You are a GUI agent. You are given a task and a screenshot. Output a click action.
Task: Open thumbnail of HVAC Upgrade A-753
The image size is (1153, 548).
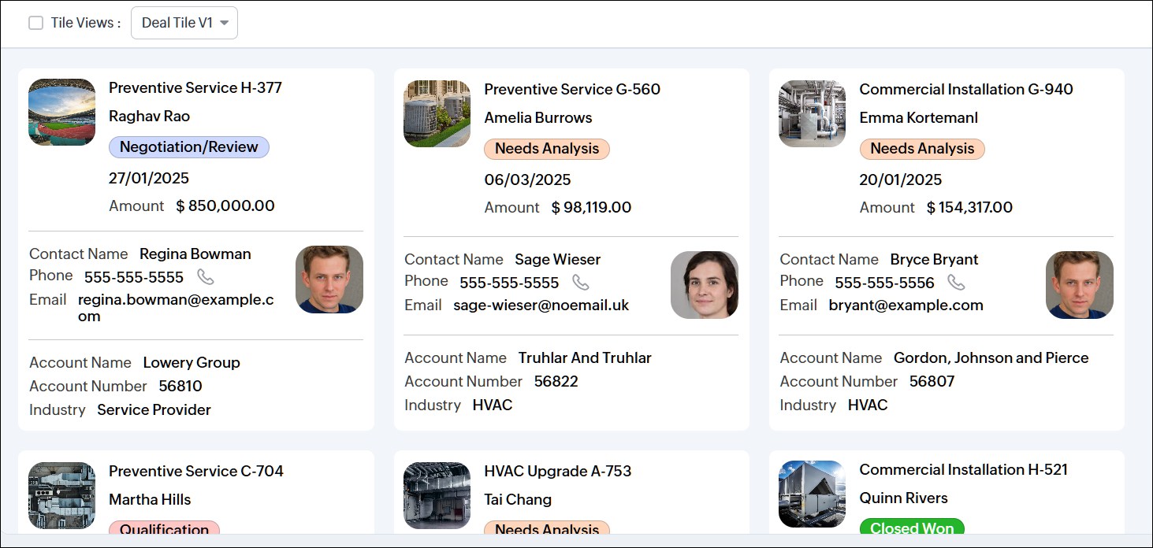[437, 496]
